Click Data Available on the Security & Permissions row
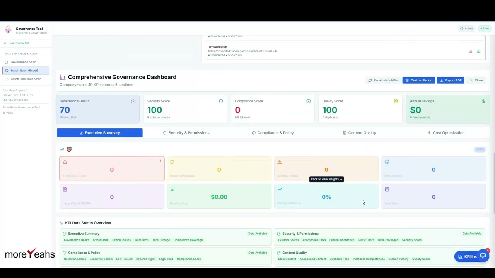The width and height of the screenshot is (495, 278). [x=472, y=234]
